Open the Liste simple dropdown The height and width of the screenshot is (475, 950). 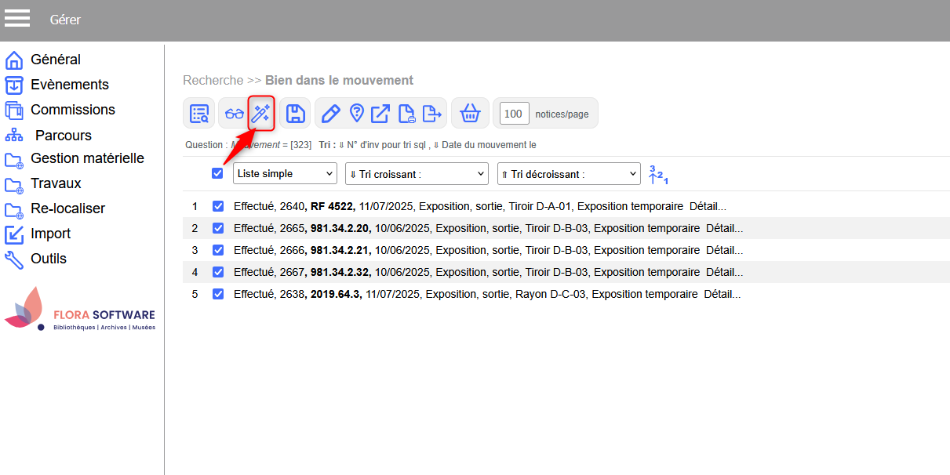coord(285,174)
